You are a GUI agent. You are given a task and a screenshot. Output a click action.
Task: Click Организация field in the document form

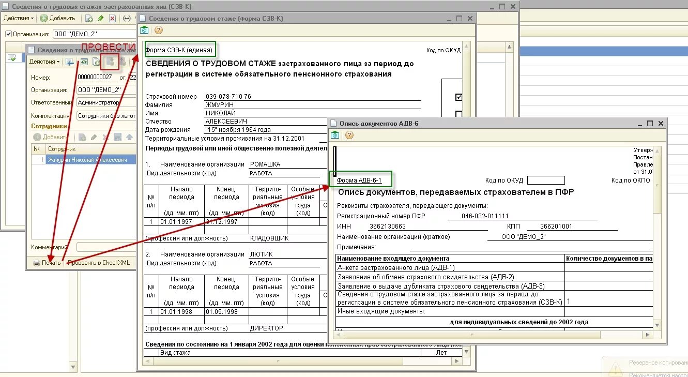(106, 90)
